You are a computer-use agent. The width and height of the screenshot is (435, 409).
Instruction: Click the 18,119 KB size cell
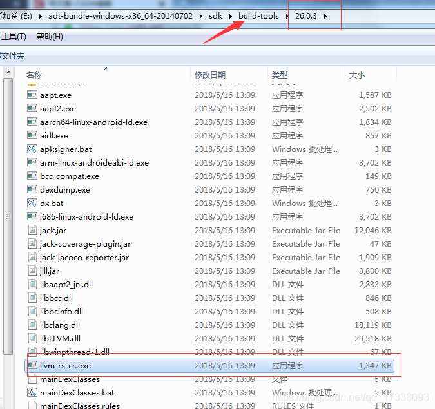click(x=373, y=325)
